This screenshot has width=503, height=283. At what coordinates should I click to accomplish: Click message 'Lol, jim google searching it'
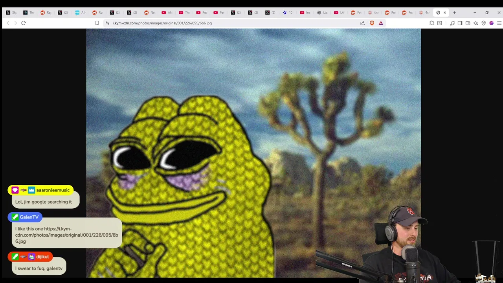click(44, 202)
